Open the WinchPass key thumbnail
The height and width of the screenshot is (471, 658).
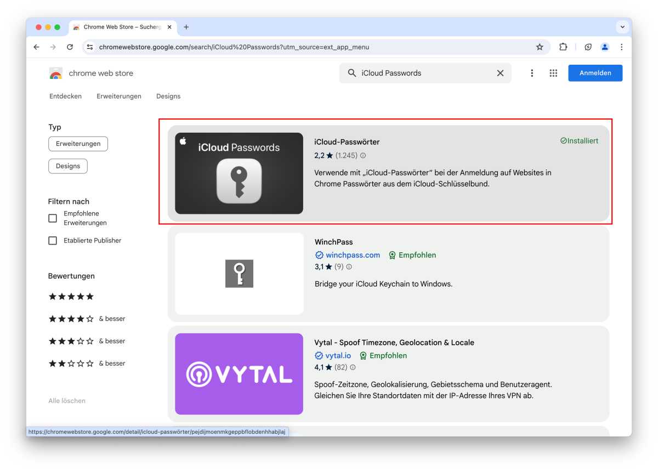tap(239, 274)
